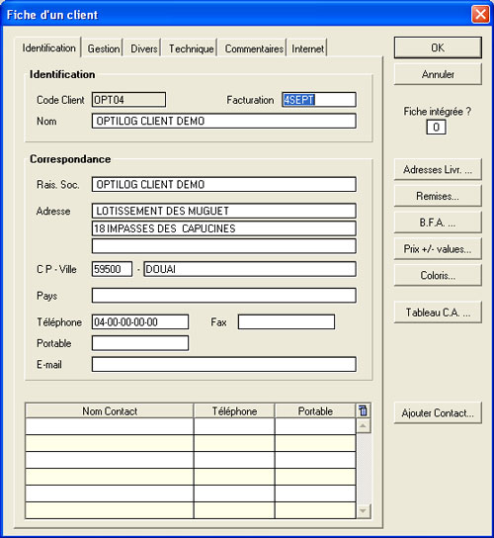Click Ajouter Contact button
494x538 pixels.
[438, 413]
